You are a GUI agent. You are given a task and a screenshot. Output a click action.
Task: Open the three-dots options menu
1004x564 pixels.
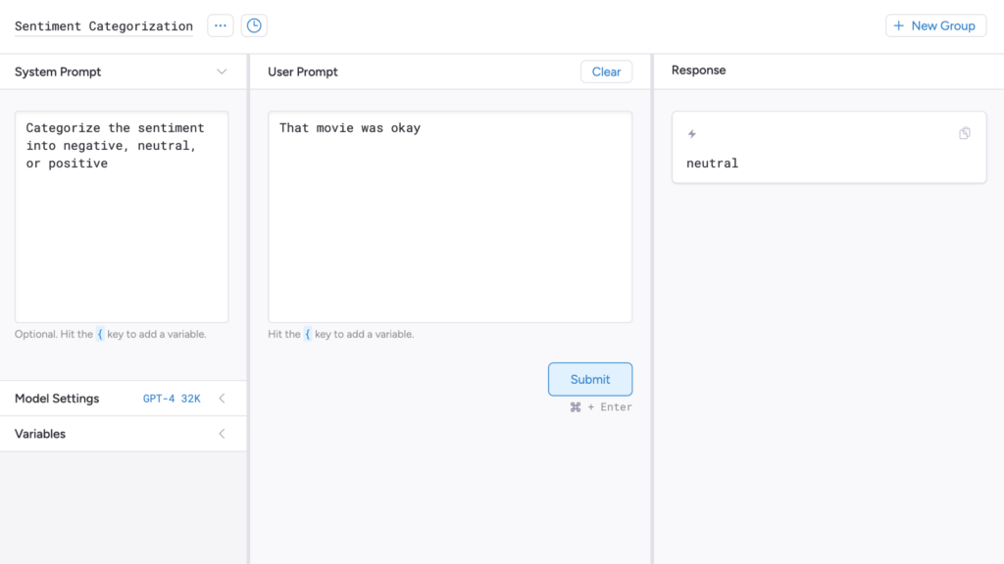pyautogui.click(x=221, y=25)
